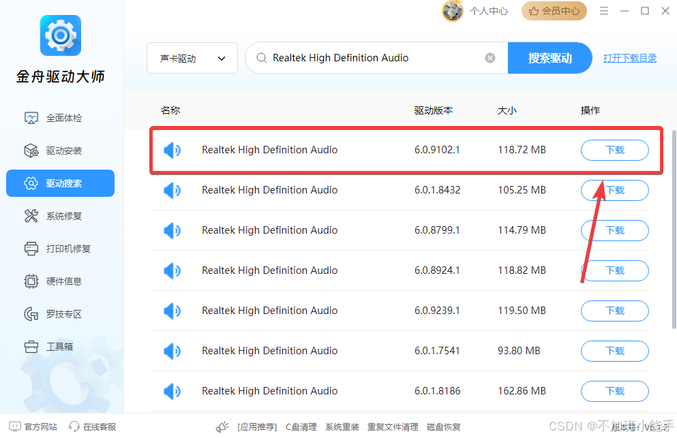Click the 全面体检 monitor icon

[31, 118]
